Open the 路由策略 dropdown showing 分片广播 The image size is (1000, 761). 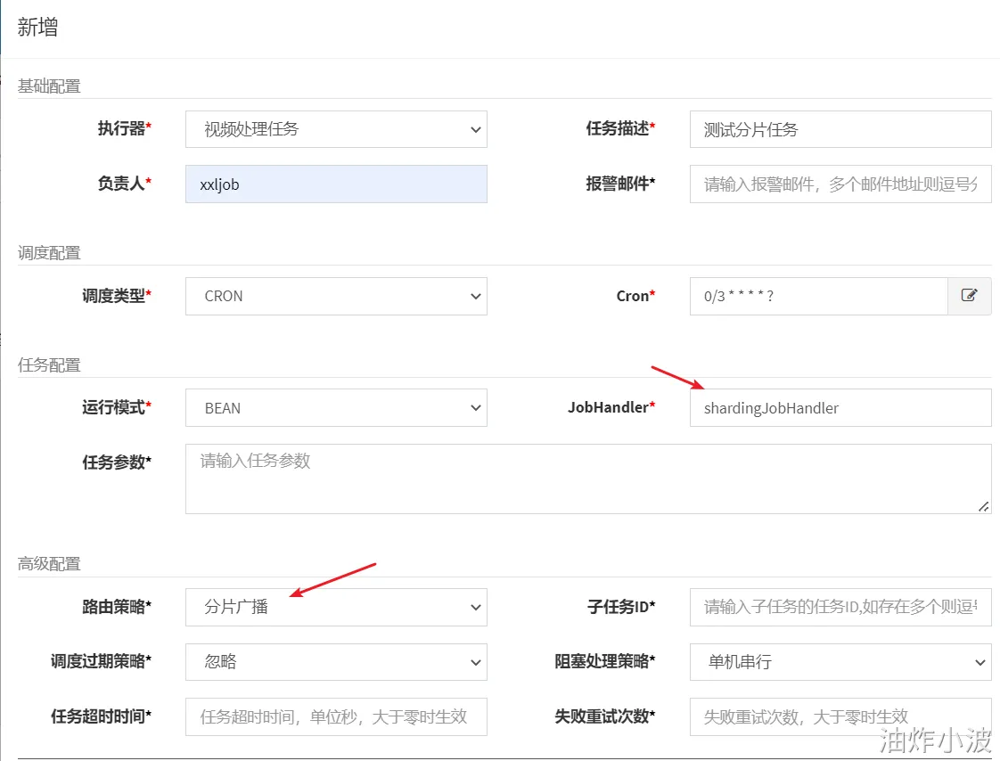pos(336,607)
